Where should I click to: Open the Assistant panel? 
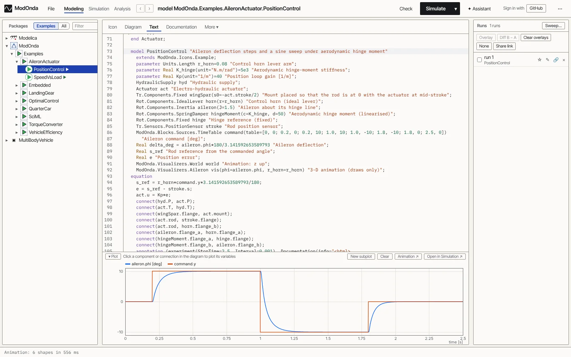click(479, 9)
